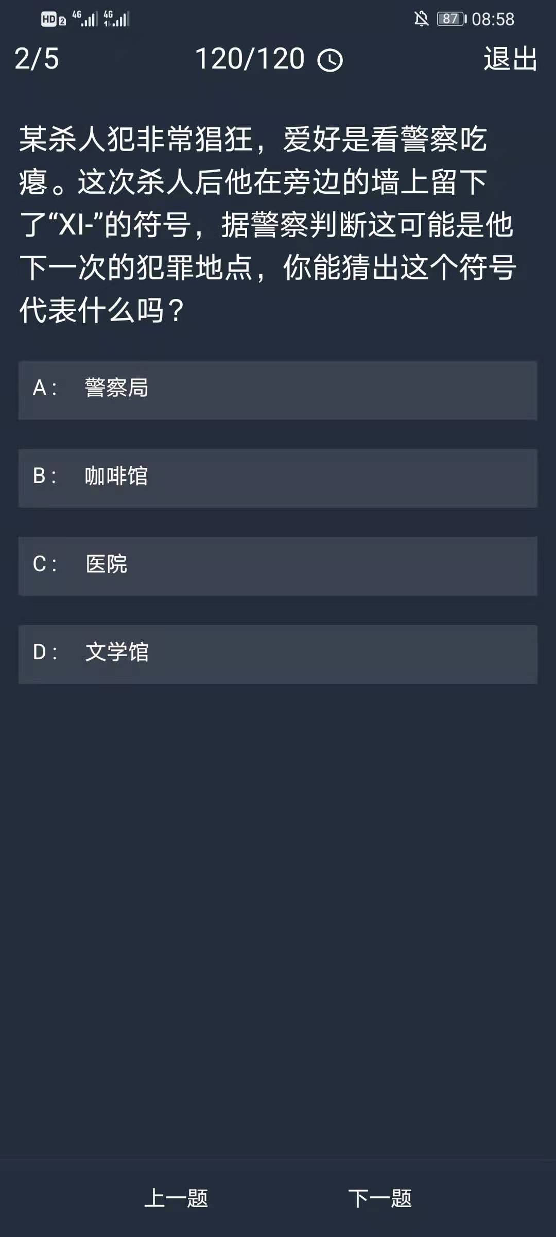
Task: Tap the second 4G signal strength icon
Action: 116,19
